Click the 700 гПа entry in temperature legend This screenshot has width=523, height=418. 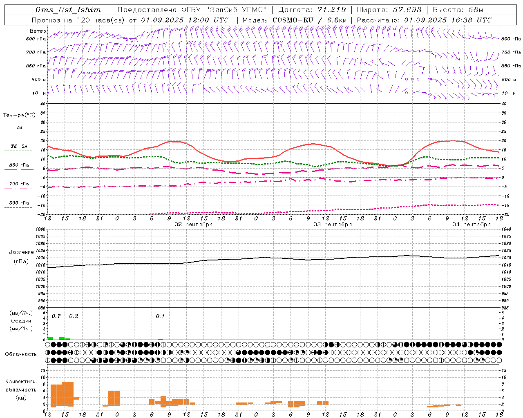[19, 184]
